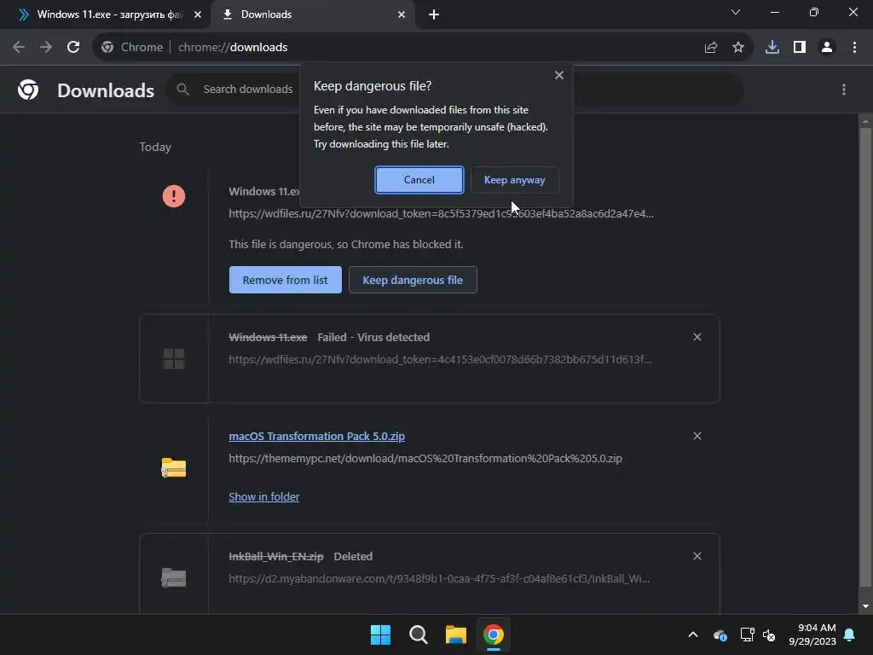Click Remove from list button
Screen dimensions: 873x655
click(285, 280)
